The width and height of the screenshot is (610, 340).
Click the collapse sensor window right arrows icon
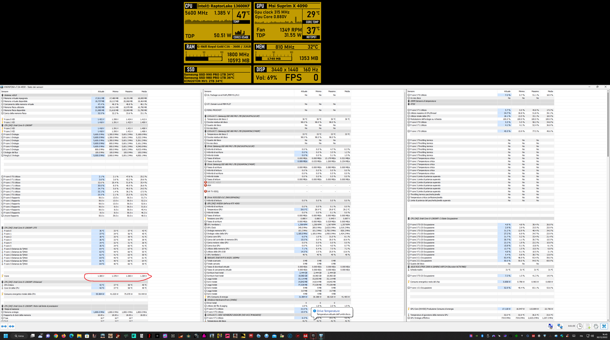12,326
